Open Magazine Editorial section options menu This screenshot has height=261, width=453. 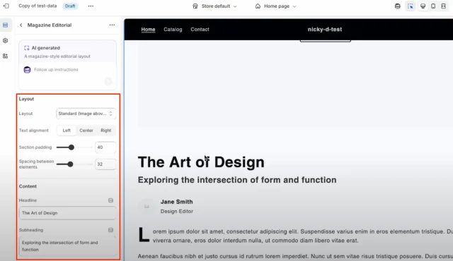click(x=112, y=25)
